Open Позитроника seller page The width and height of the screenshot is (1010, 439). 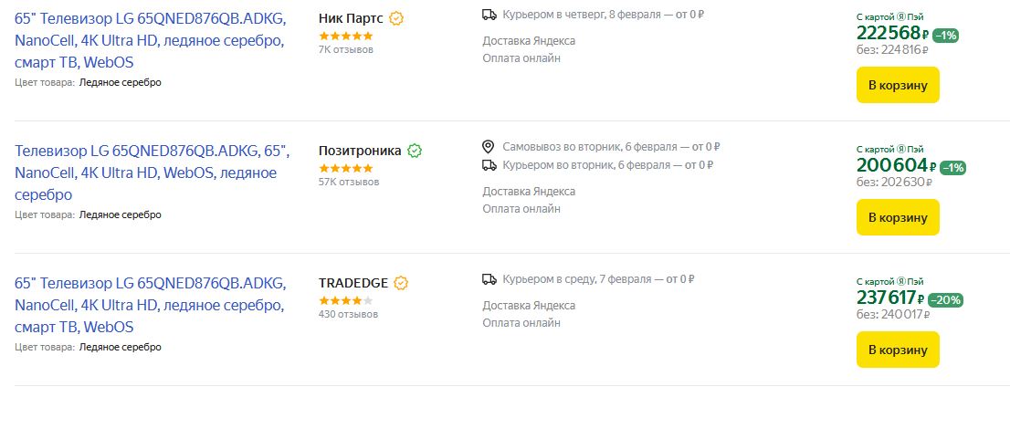point(360,151)
